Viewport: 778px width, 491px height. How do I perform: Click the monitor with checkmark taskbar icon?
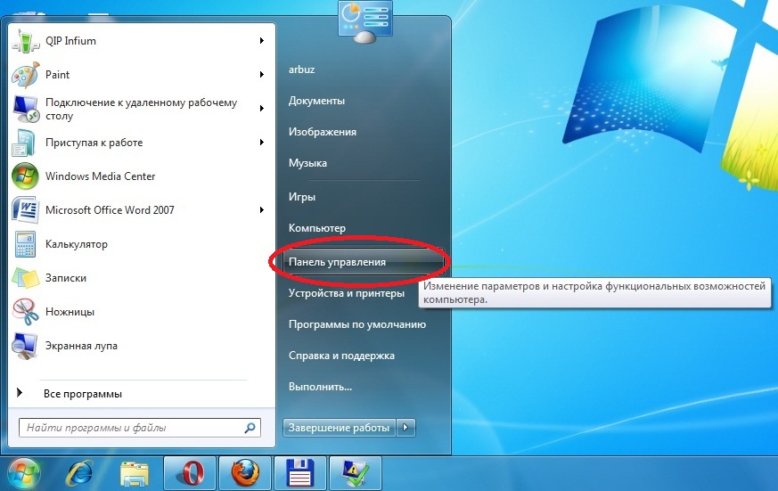pos(356,474)
